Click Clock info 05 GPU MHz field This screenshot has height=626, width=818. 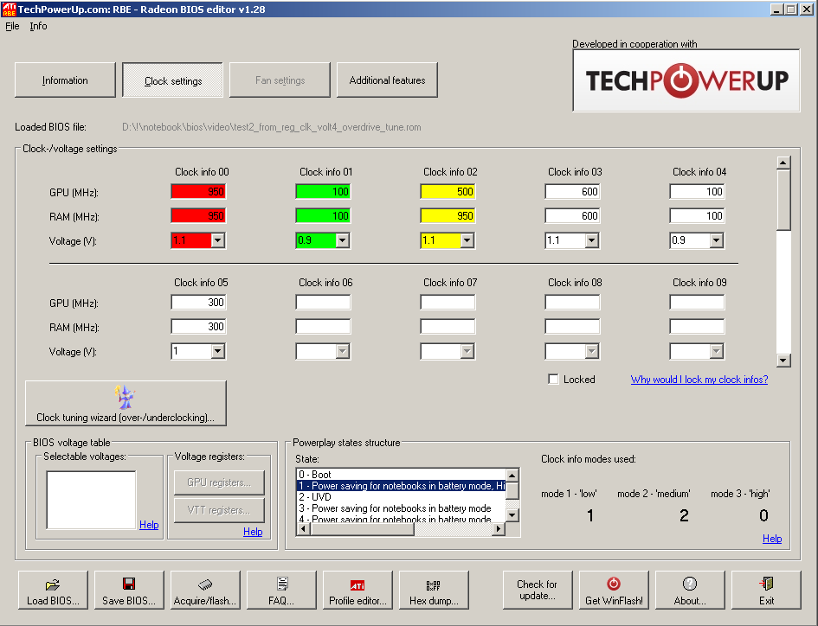(198, 303)
